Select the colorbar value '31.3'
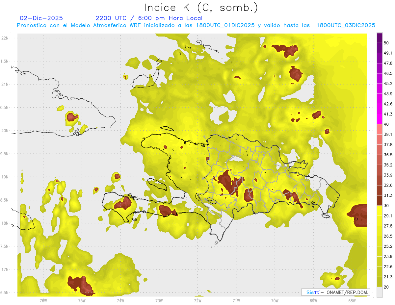Viewport: 395px width, 305px height. coord(388,195)
